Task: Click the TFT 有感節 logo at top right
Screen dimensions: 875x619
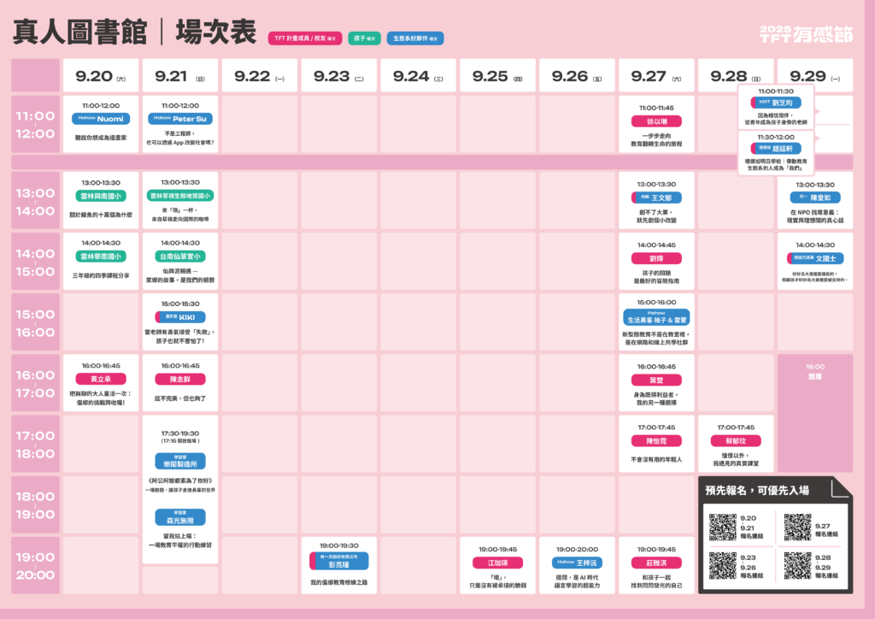Action: 806,33
